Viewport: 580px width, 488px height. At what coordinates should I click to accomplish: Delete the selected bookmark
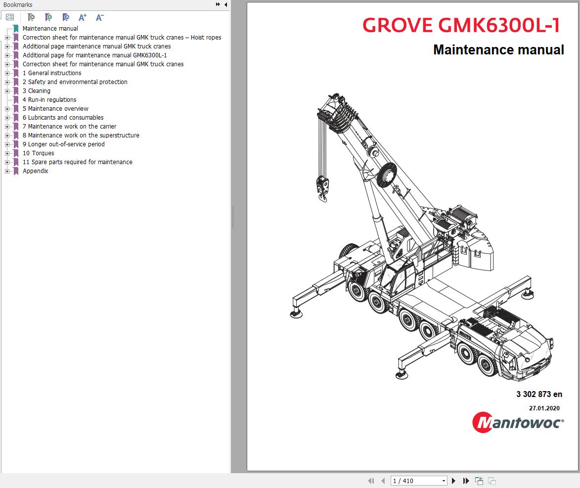[31, 17]
